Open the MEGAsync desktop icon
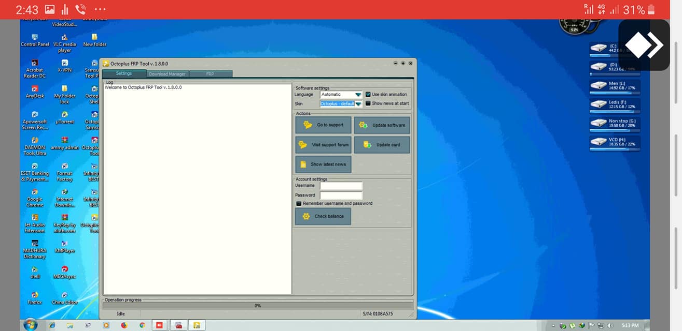This screenshot has height=331, width=682. point(64,273)
